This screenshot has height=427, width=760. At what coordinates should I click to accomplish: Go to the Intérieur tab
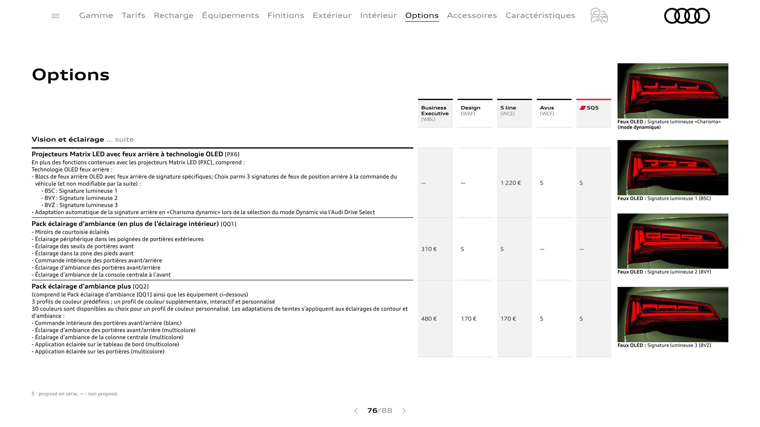378,15
